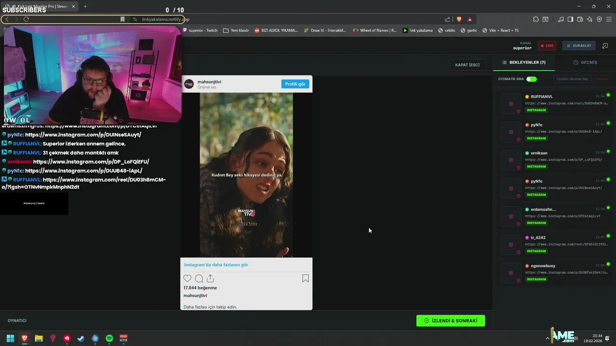Click the Brave Shields lion icon in address bar

[x=459, y=19]
